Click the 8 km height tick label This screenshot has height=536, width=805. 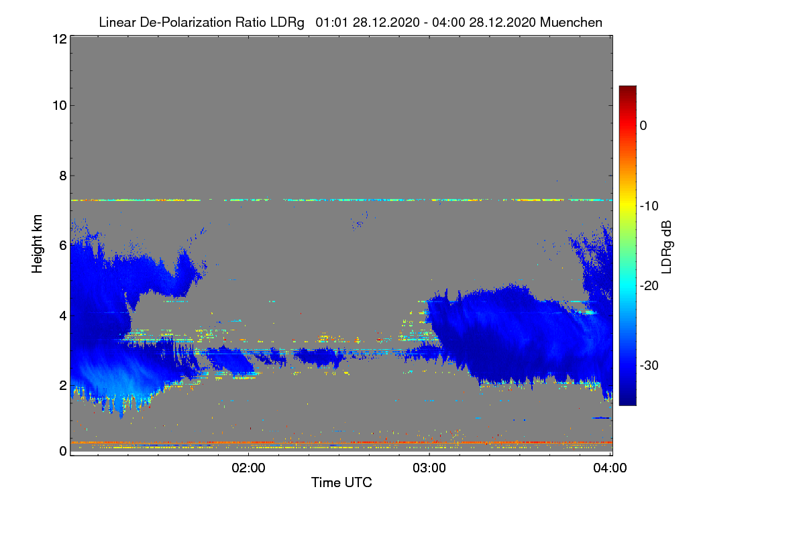coord(62,176)
